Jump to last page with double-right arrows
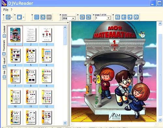This screenshot has width=163, height=128. click(x=136, y=17)
